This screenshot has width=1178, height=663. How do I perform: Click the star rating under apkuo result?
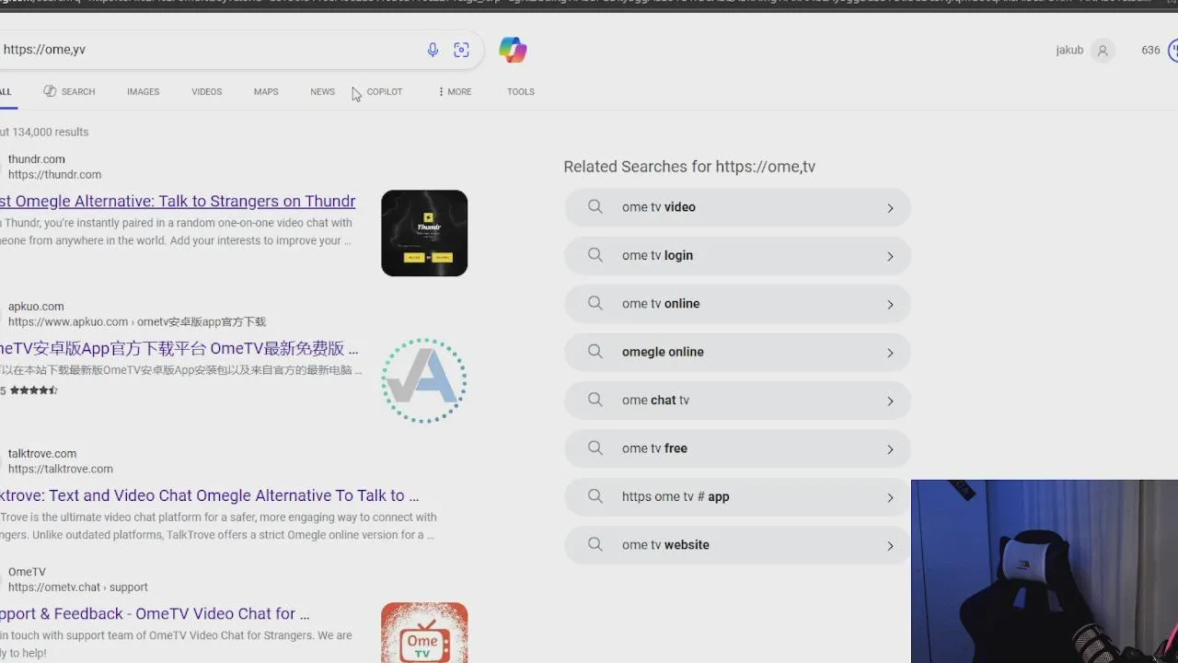tap(33, 390)
